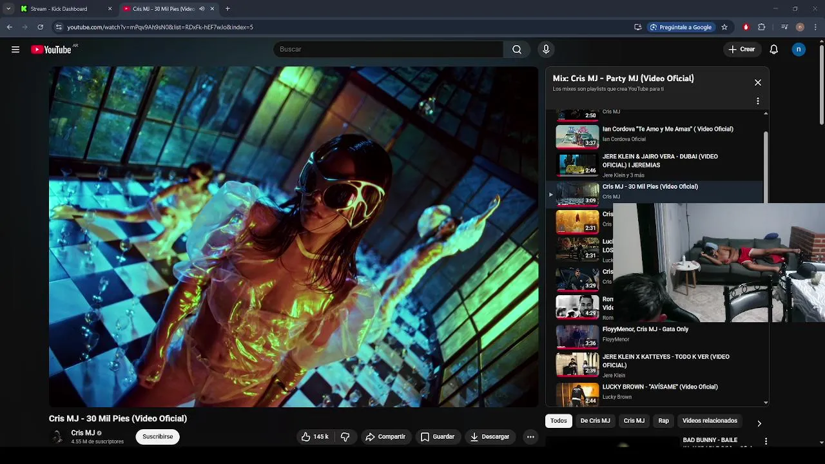This screenshot has height=464, width=825.
Task: Switch to the Stream - Kick Dashboard tab
Action: (64, 9)
